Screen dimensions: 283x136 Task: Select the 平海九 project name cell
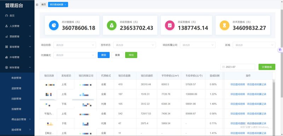49,114
